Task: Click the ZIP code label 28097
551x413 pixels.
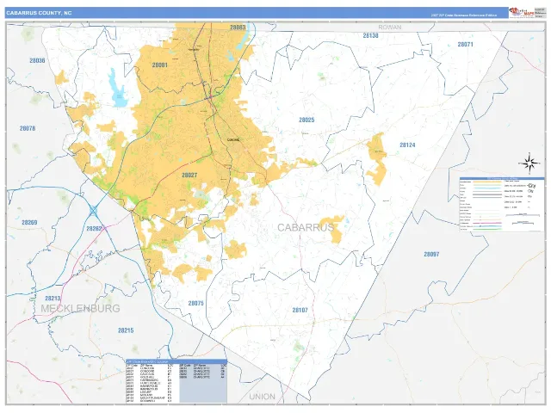Action: [431, 255]
